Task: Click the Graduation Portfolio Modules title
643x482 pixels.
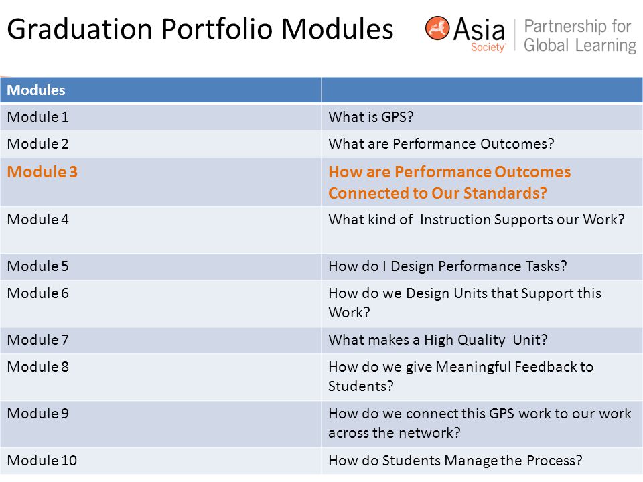Action: [200, 29]
